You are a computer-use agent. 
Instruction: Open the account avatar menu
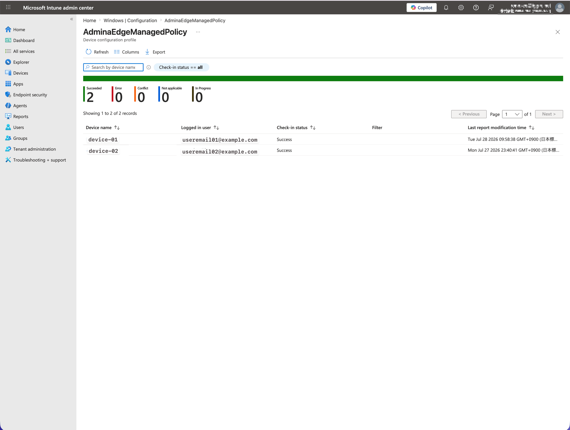click(x=560, y=8)
